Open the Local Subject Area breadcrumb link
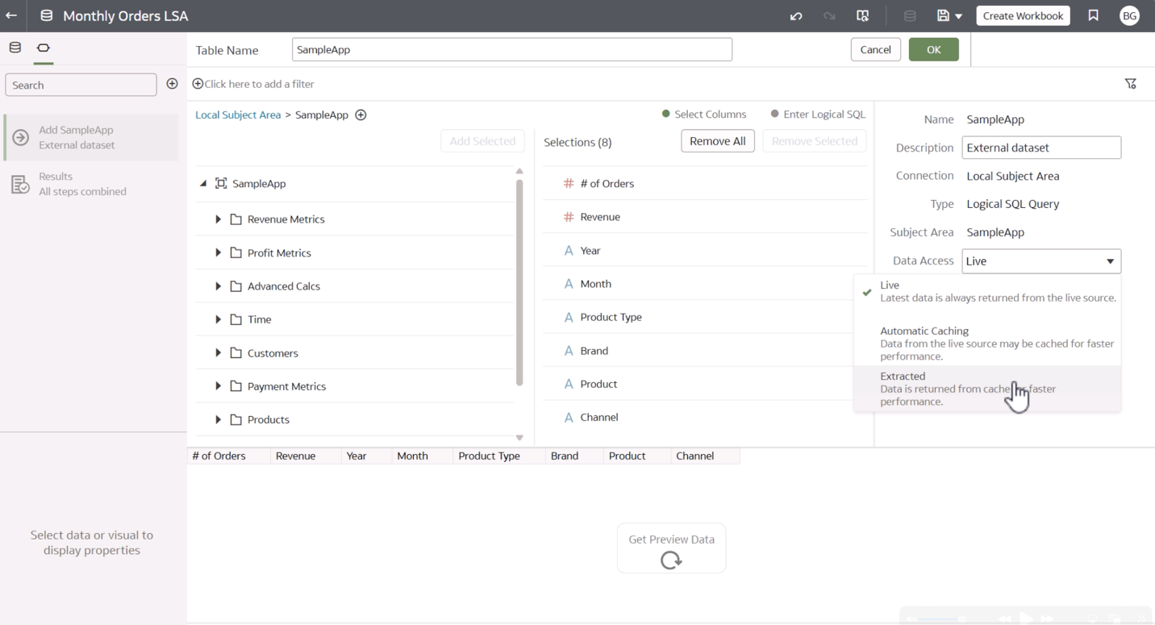Screen dimensions: 1155x625 coord(237,115)
